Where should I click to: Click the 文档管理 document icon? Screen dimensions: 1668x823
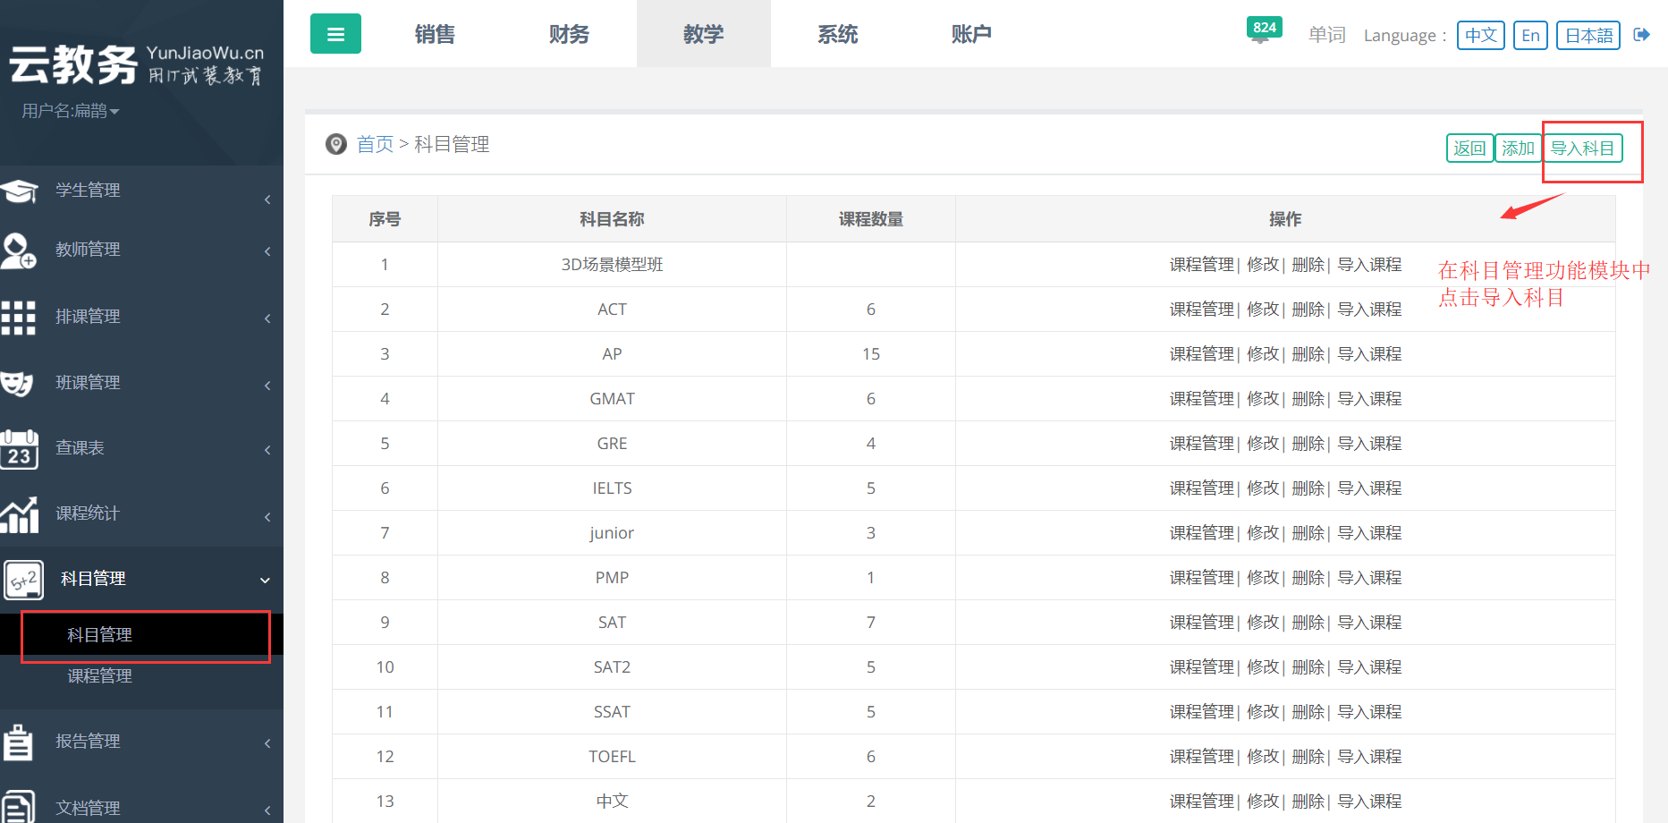pyautogui.click(x=18, y=807)
